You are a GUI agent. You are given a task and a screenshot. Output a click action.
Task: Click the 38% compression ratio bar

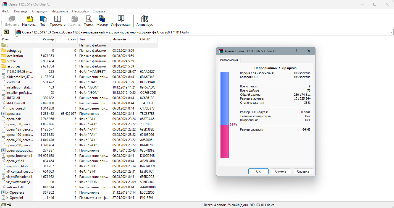(225, 115)
